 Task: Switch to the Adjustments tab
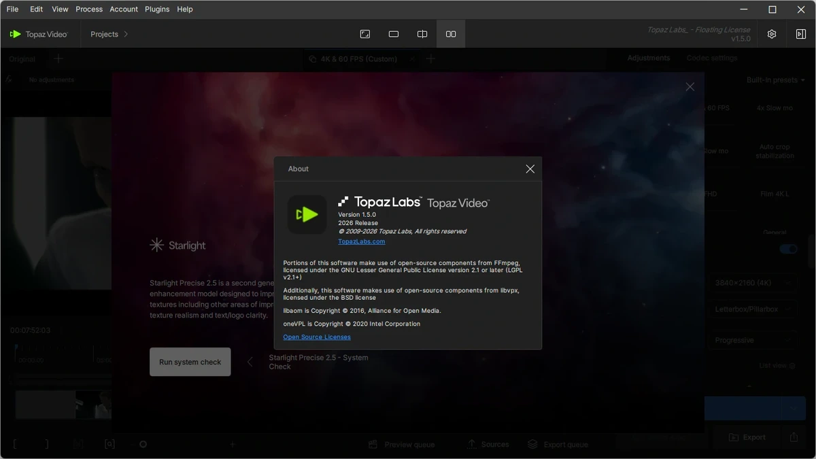point(649,58)
